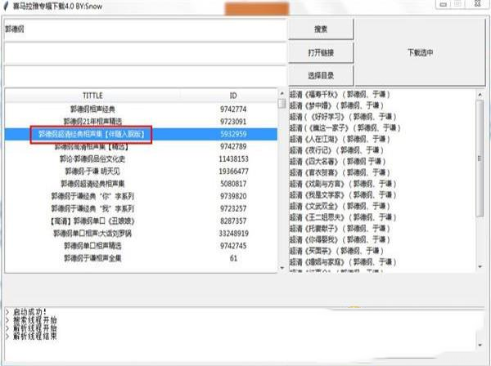
Task: Click the 搜索 search button
Action: (x=320, y=29)
